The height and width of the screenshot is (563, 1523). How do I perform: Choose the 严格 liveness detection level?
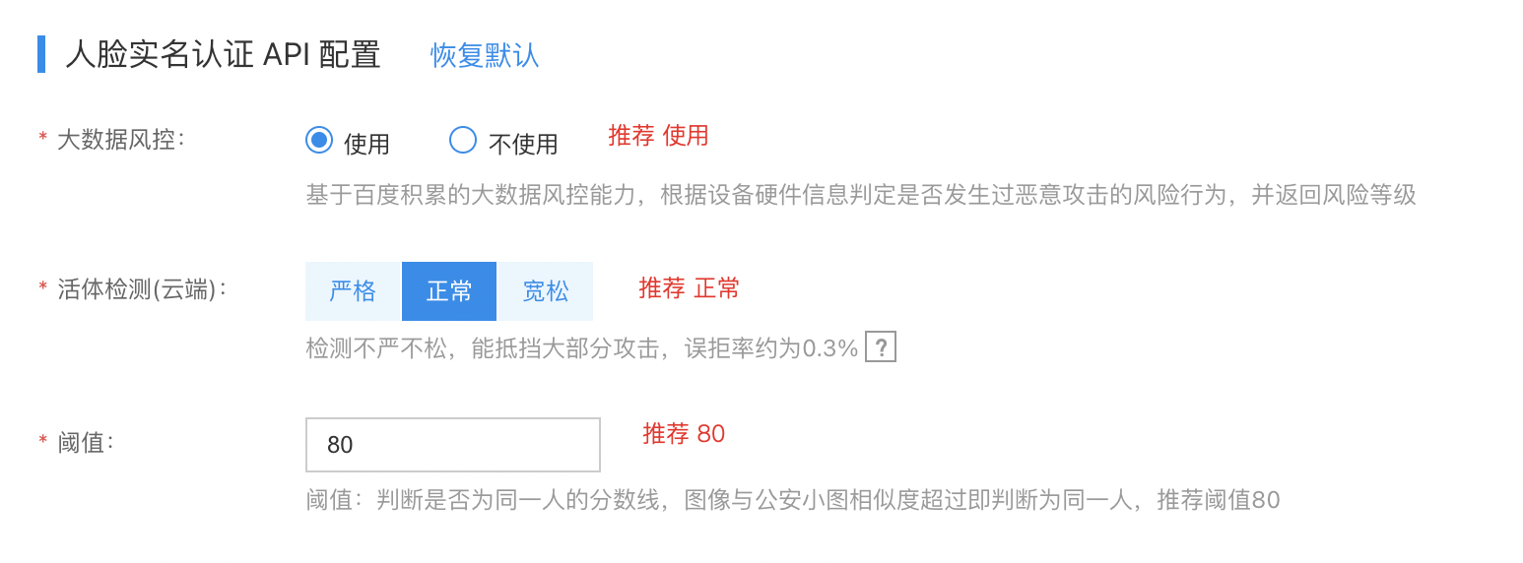[353, 291]
